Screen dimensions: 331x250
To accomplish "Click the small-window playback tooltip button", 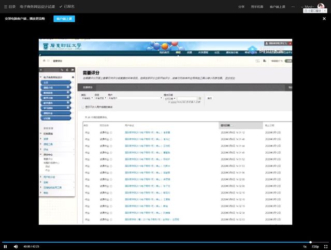I will pyautogui.click(x=314, y=10).
